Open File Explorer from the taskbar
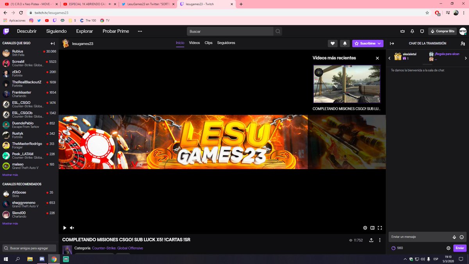Screen dimensions: 469x264 pos(30,259)
